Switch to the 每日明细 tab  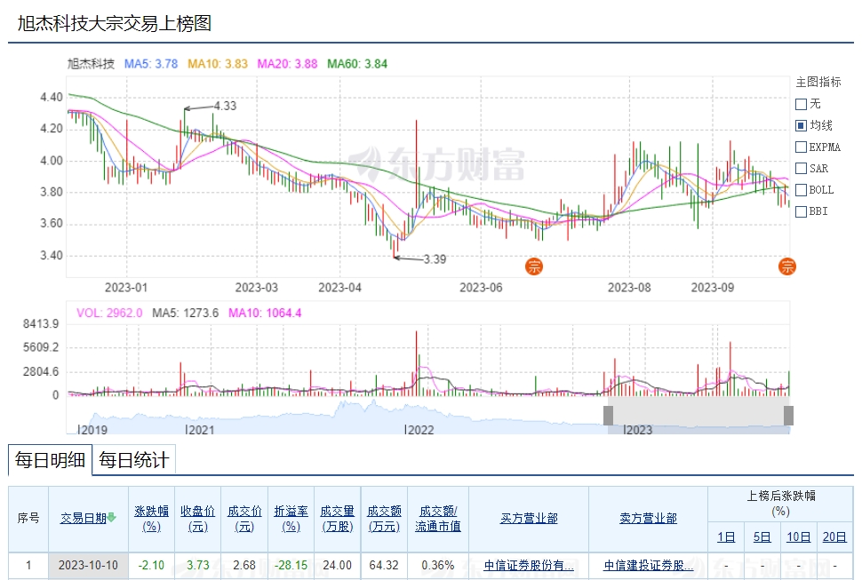click(49, 460)
